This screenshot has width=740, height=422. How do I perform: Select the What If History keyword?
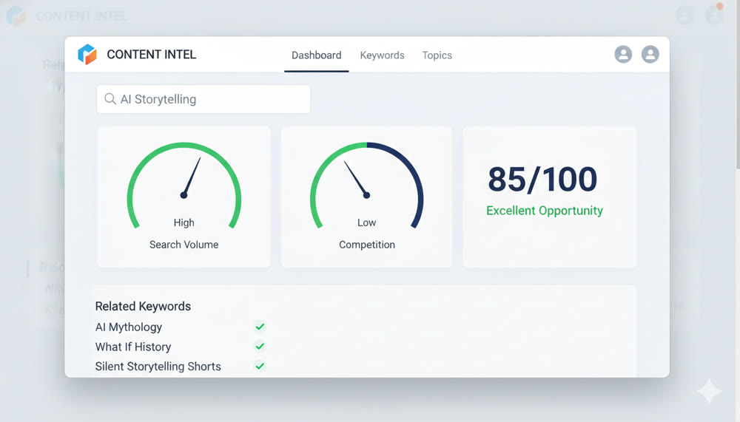pyautogui.click(x=133, y=347)
